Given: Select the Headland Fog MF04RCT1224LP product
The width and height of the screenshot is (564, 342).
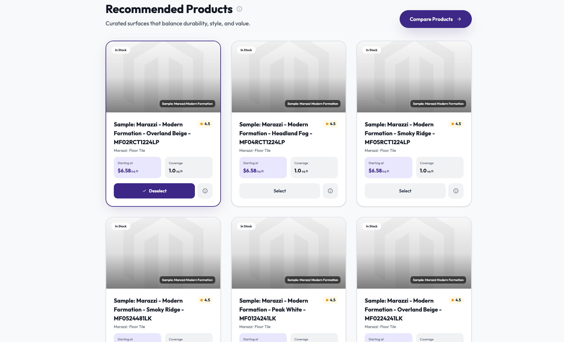Looking at the screenshot, I should [x=280, y=191].
